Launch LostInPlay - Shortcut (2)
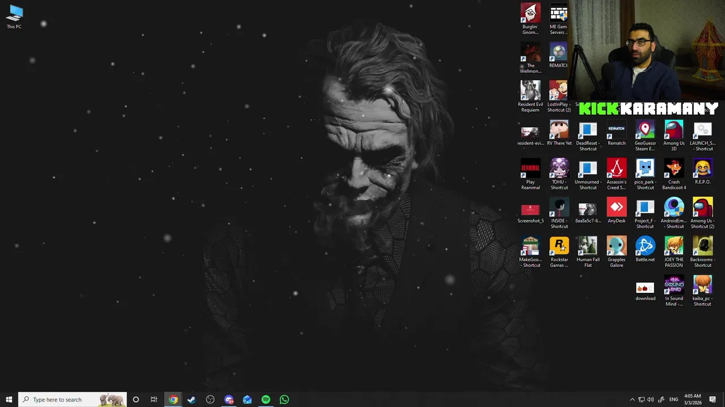Screen dimensions: 725x407 pyautogui.click(x=558, y=97)
